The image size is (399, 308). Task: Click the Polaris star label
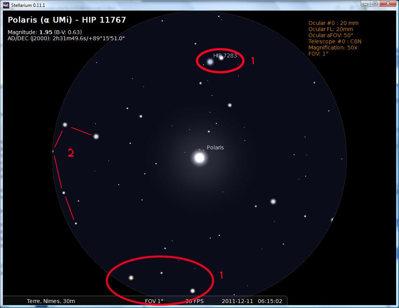pyautogui.click(x=215, y=147)
